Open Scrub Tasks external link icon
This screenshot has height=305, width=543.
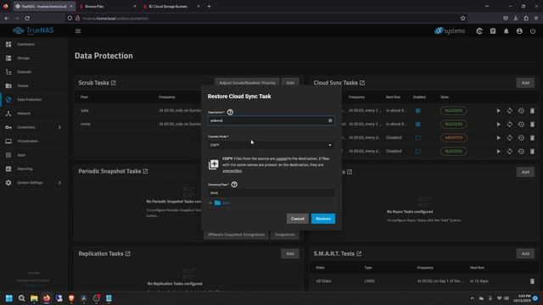click(113, 83)
